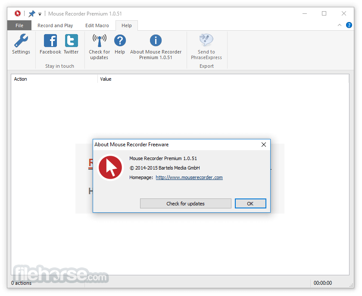Collapse the ribbon with the chevron
This screenshot has width=362, height=296.
340,25
